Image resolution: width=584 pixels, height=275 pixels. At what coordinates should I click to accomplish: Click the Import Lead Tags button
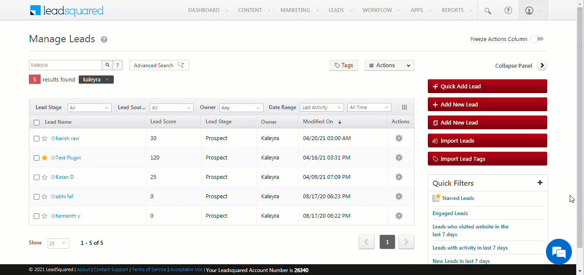pos(488,159)
